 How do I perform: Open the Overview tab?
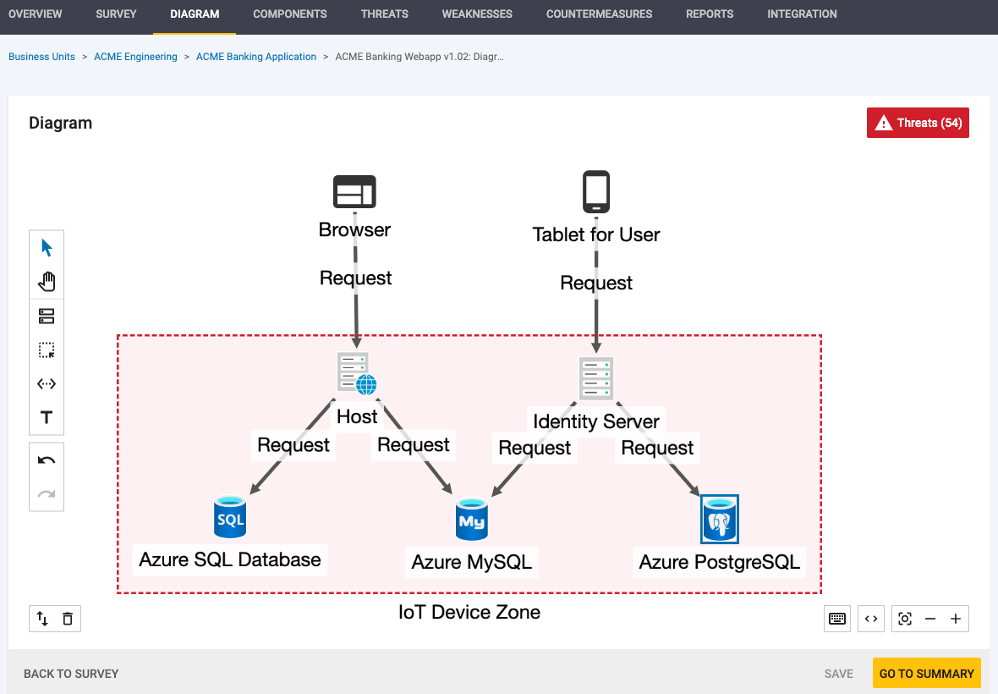[x=35, y=14]
